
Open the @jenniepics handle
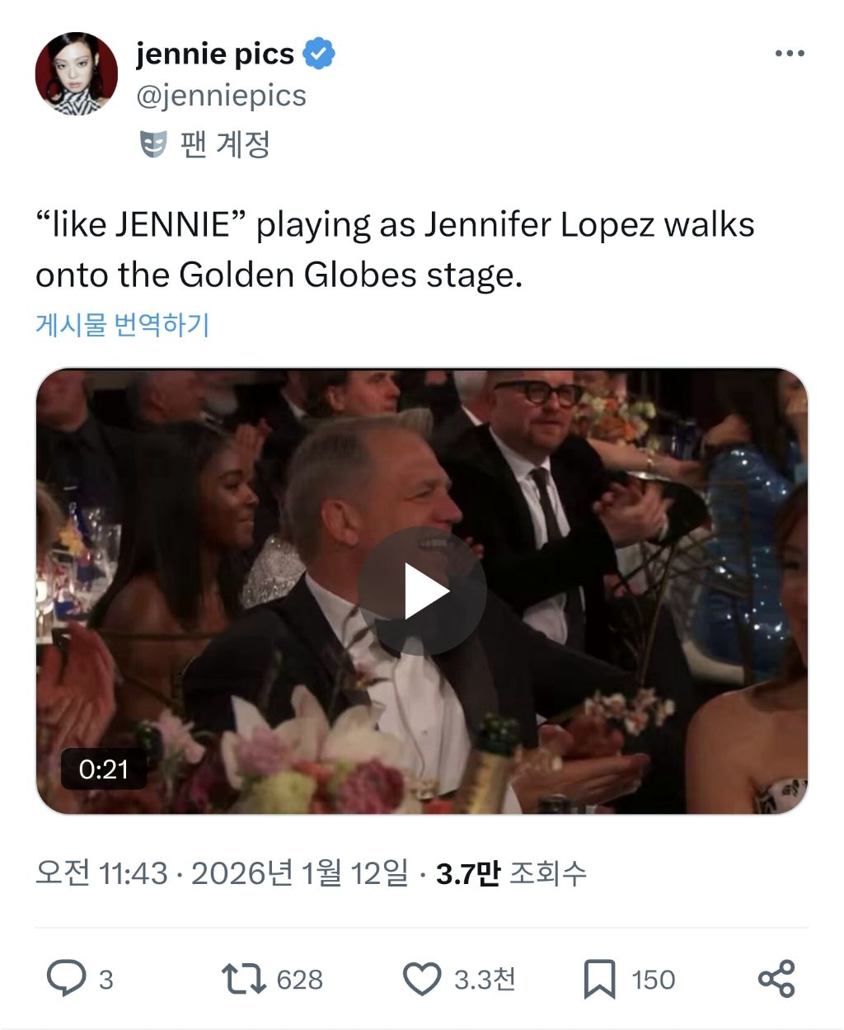click(221, 96)
